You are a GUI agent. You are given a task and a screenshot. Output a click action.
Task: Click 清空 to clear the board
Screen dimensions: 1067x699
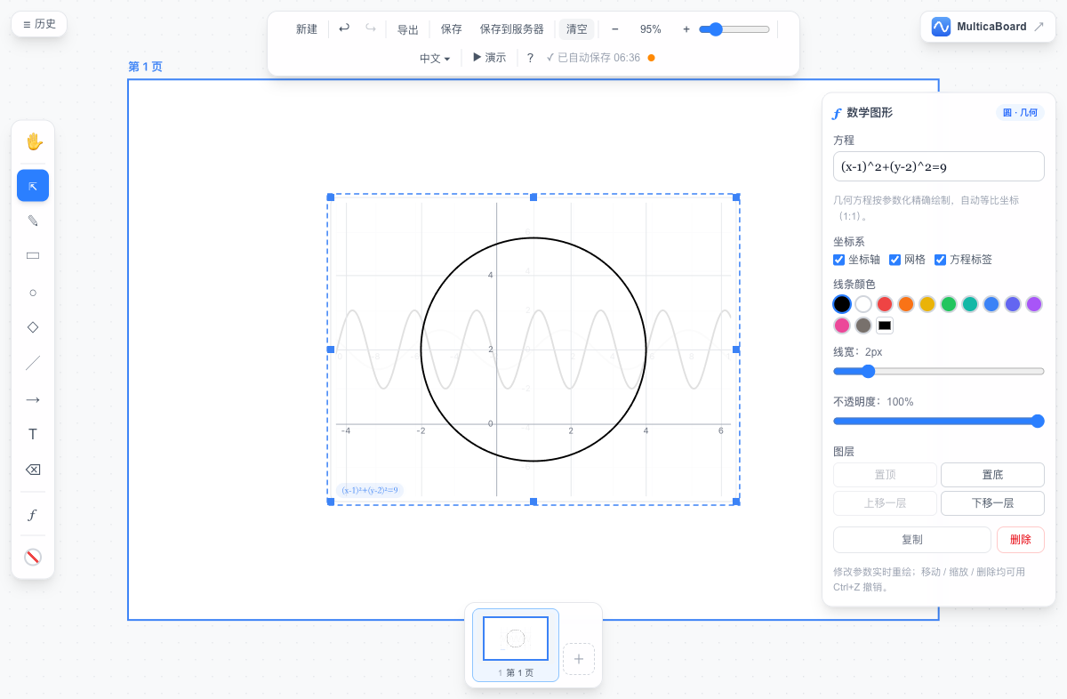pos(577,29)
